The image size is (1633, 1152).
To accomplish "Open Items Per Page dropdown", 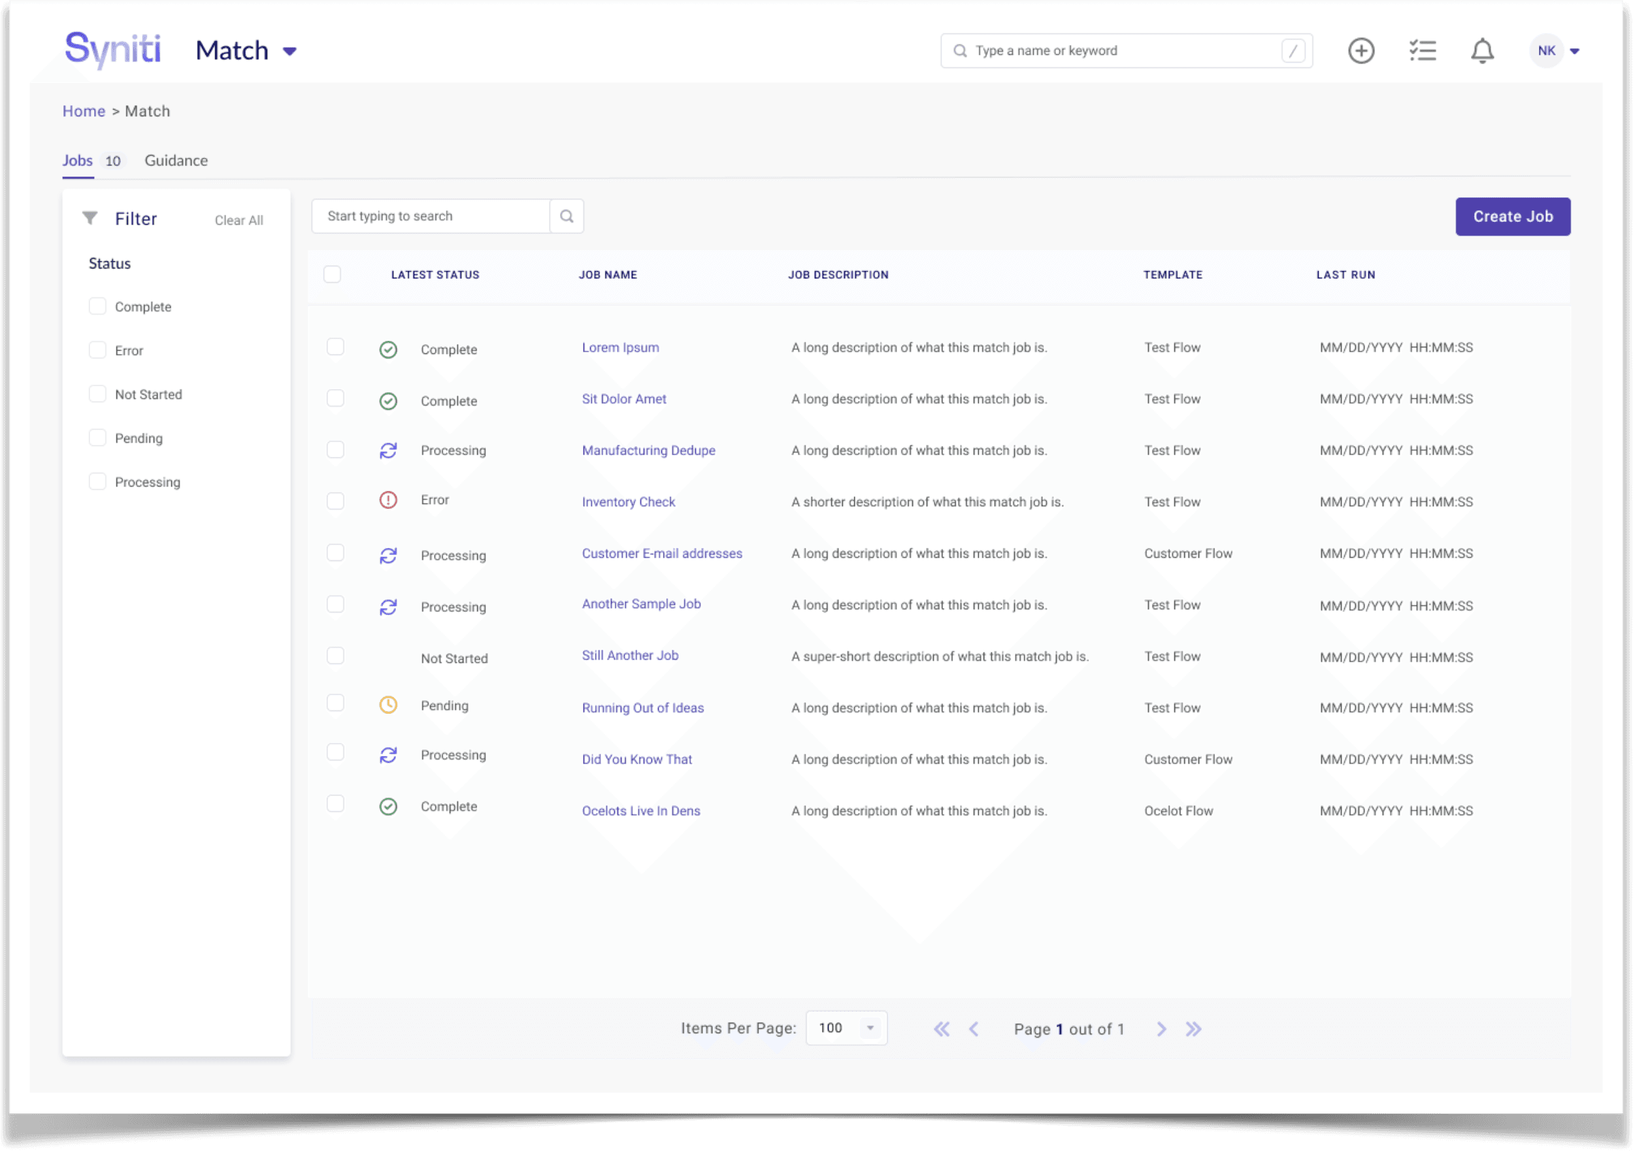I will [x=846, y=1028].
